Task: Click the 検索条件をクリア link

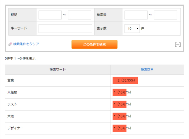Action: point(26,44)
